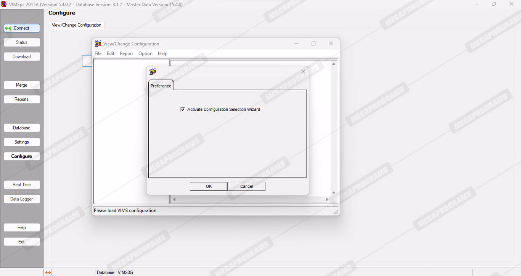Select the View/Change Configuration tab
The height and width of the screenshot is (276, 521).
(x=77, y=25)
